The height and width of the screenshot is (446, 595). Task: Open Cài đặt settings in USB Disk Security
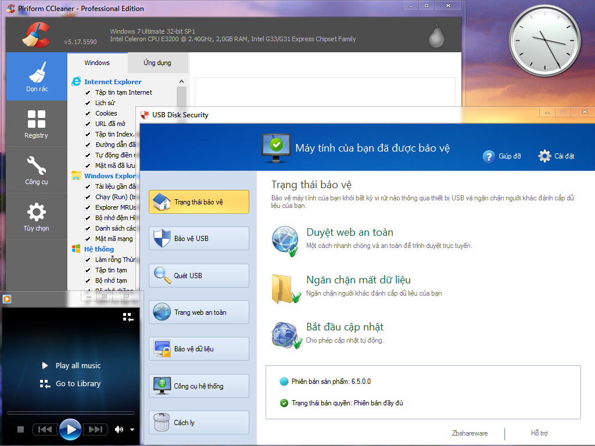click(x=556, y=156)
